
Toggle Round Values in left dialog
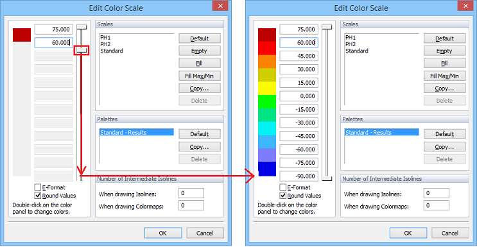coord(38,196)
